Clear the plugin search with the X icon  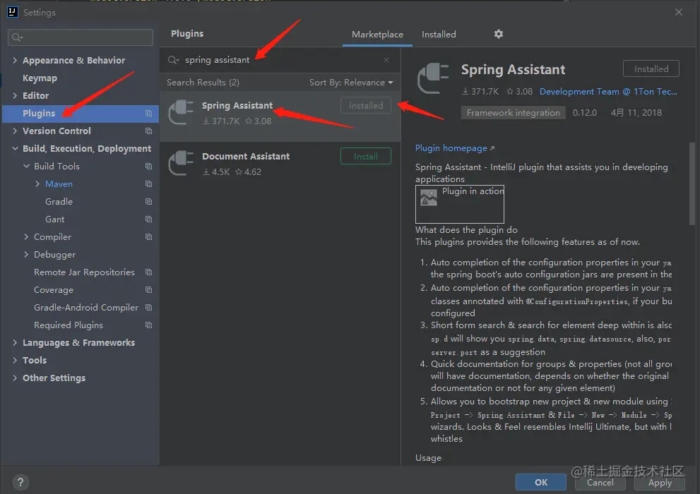tap(386, 60)
